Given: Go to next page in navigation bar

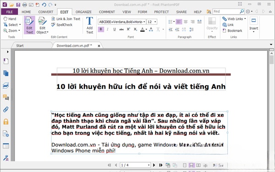Looking at the screenshot, I should click(x=154, y=165).
